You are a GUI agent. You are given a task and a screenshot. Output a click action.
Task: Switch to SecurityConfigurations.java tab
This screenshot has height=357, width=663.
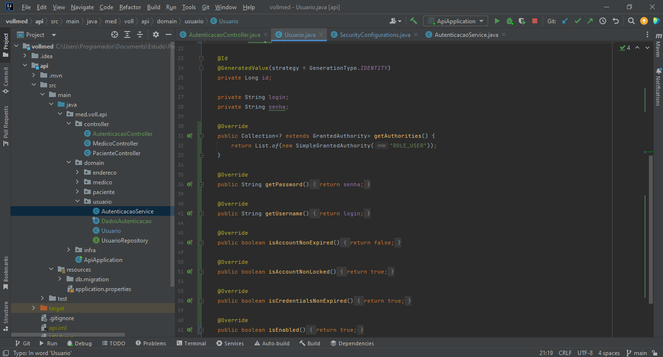[x=375, y=34]
